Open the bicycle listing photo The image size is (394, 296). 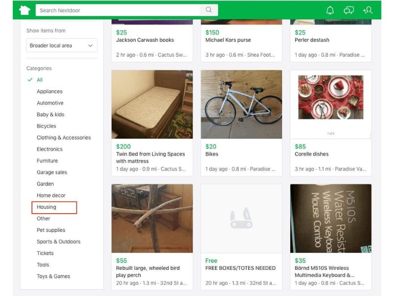click(241, 105)
